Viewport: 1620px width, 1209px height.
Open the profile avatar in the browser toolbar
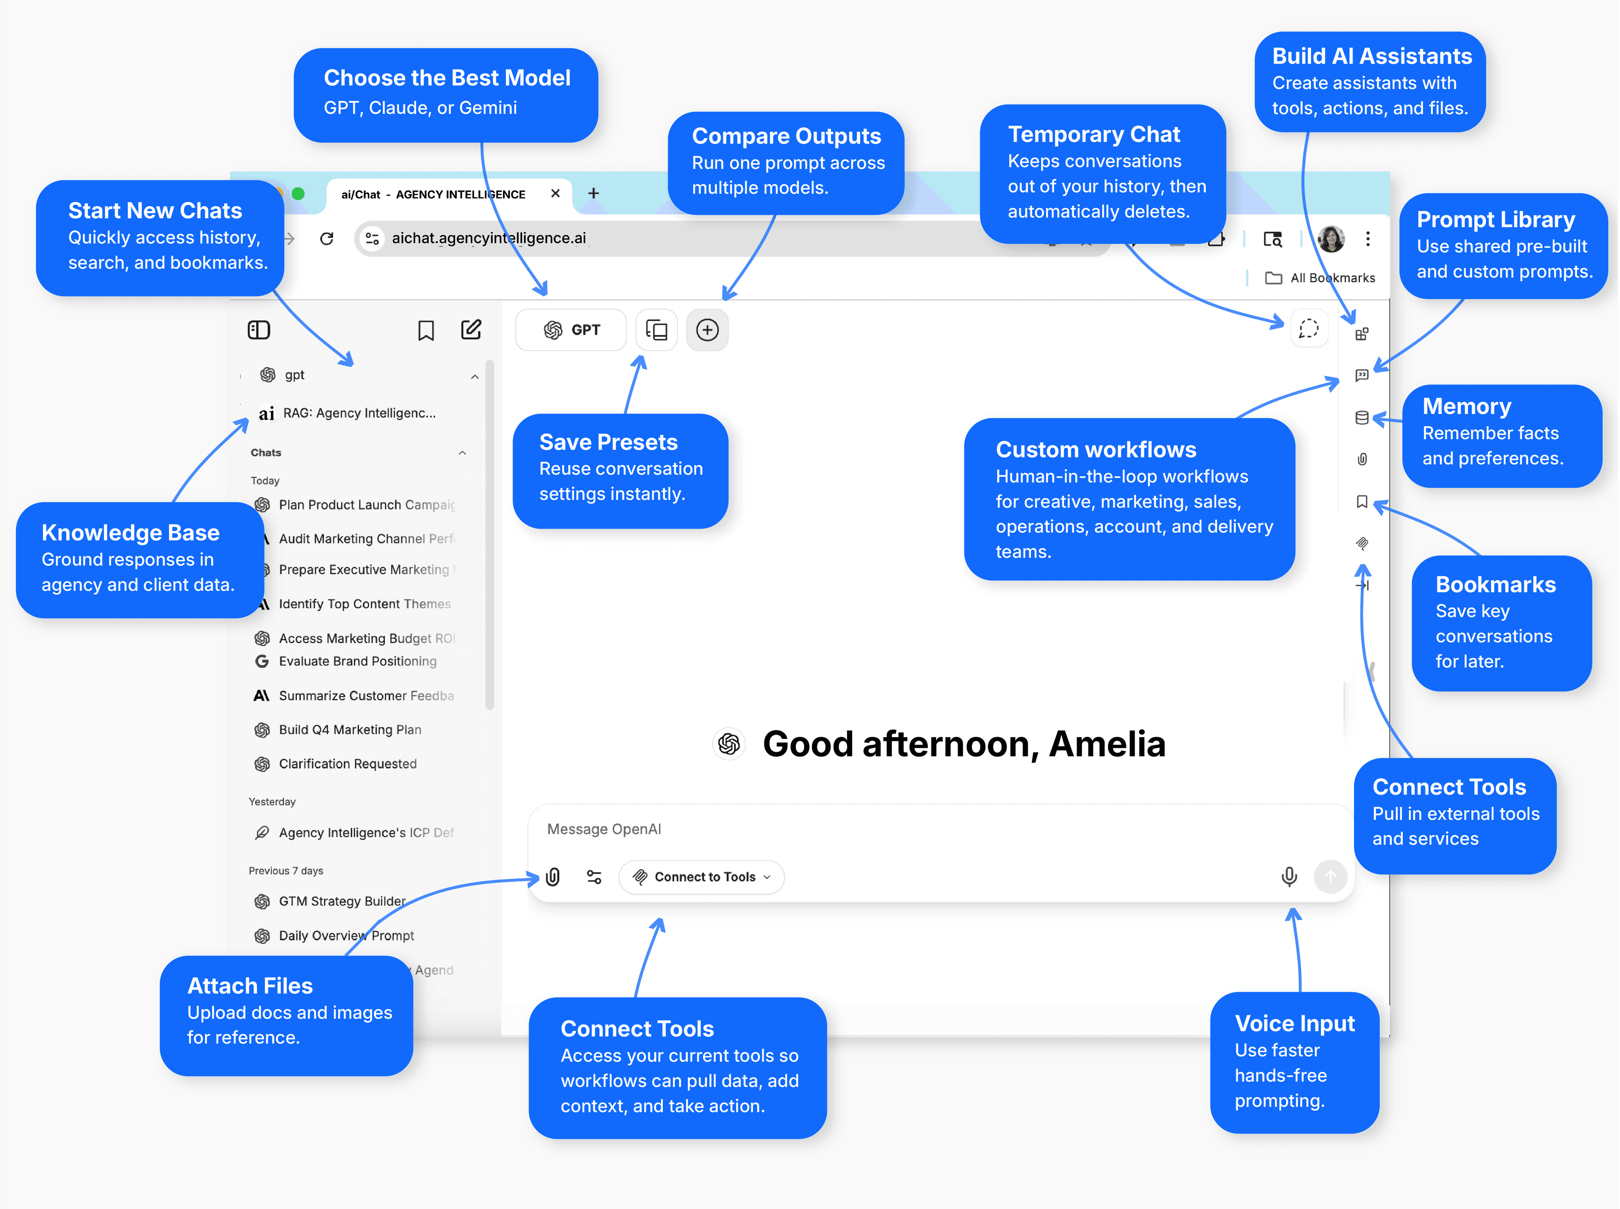click(x=1330, y=238)
